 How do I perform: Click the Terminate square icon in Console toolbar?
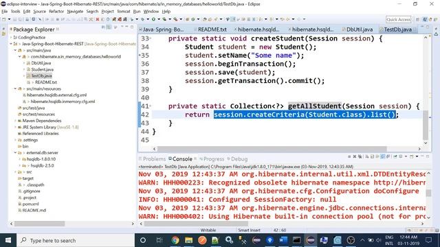349,156
